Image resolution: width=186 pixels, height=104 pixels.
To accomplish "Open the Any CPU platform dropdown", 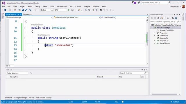I will click(x=59, y=10).
